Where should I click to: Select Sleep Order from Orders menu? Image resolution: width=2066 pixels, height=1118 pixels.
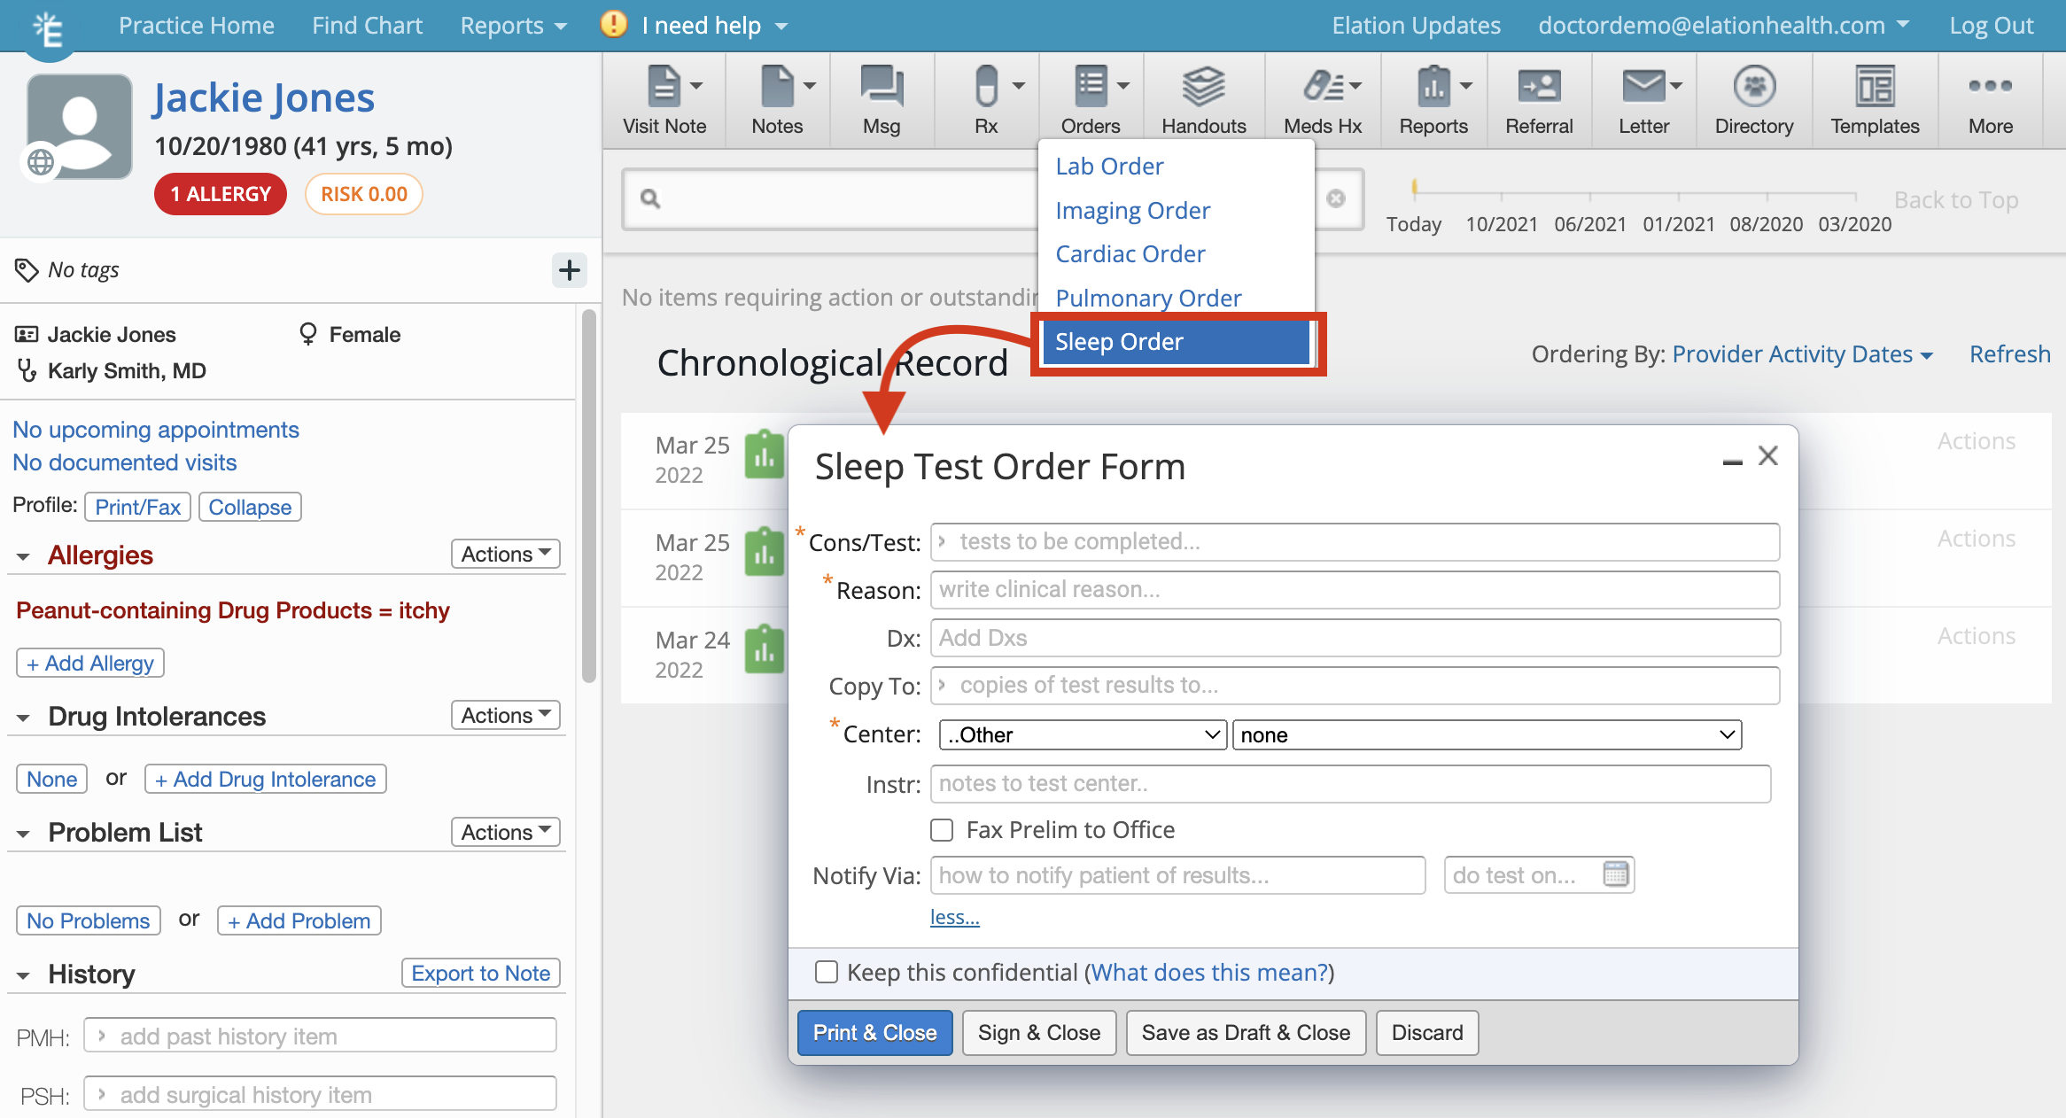pos(1176,341)
